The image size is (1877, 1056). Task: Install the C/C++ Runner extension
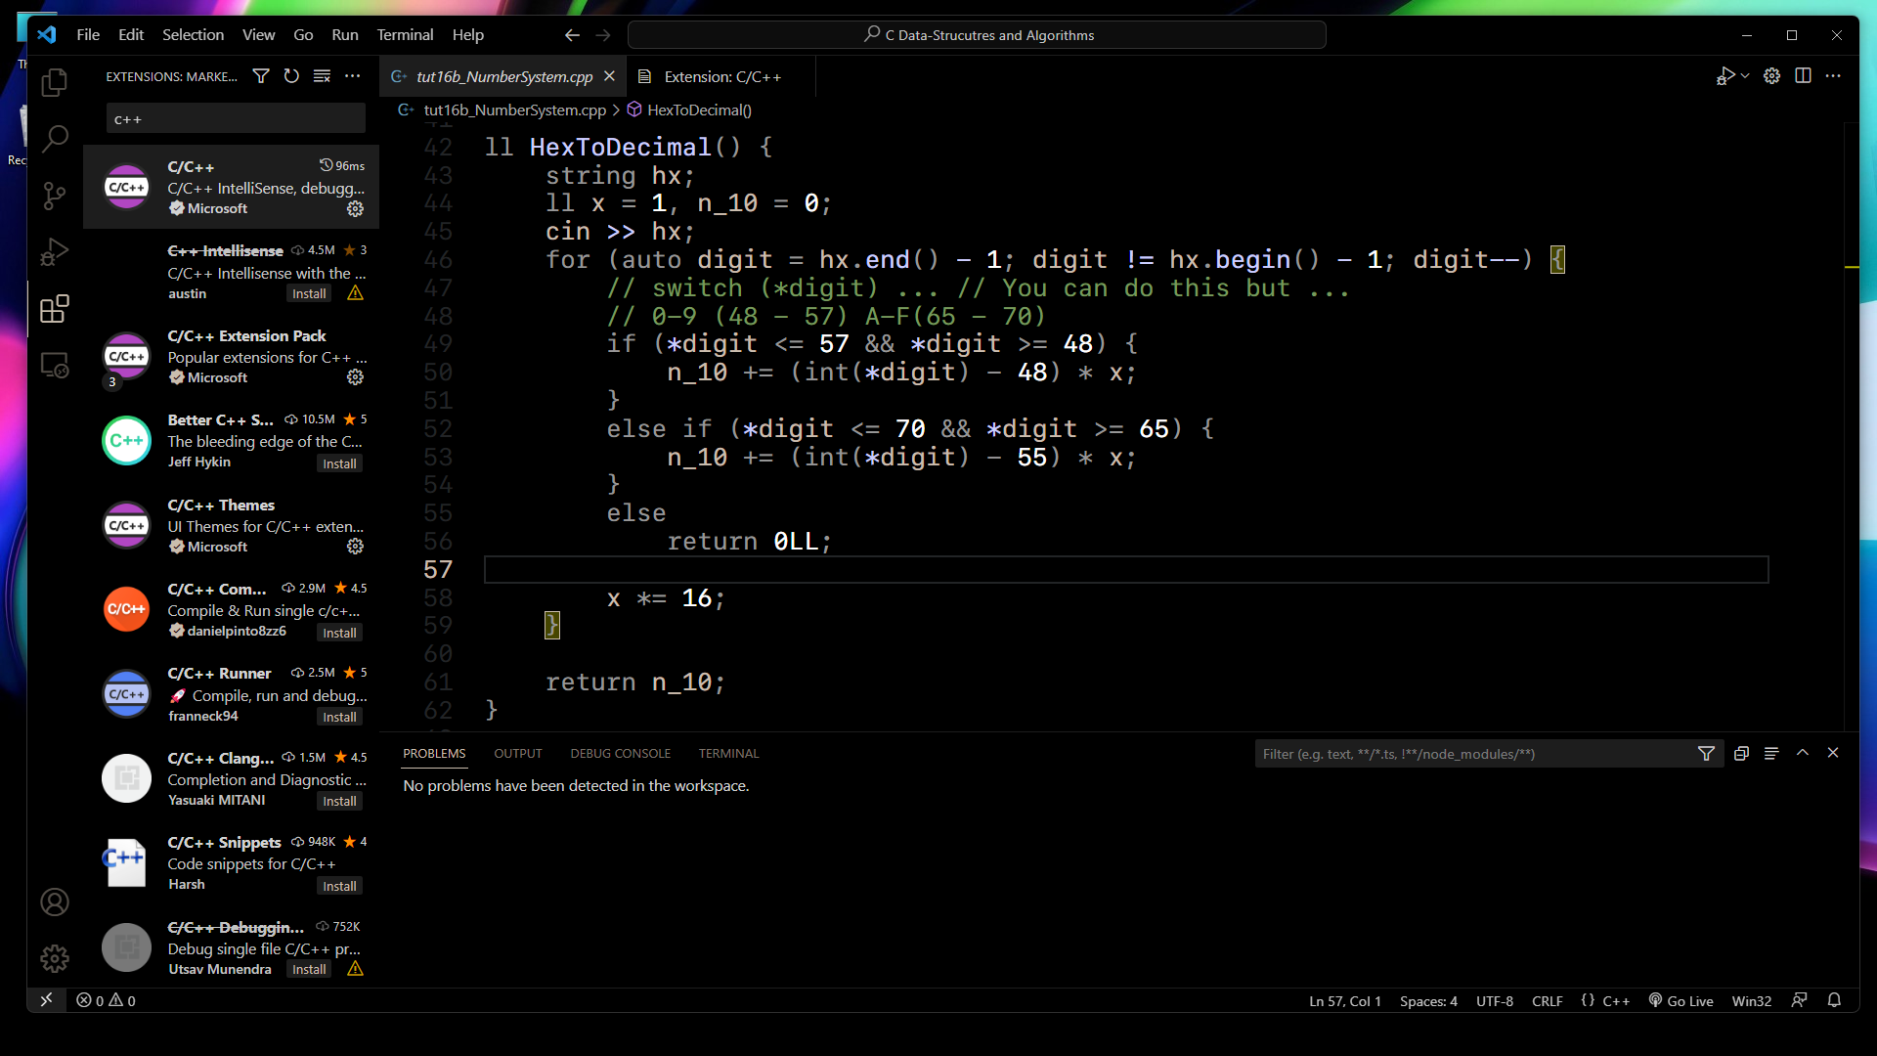click(x=338, y=716)
